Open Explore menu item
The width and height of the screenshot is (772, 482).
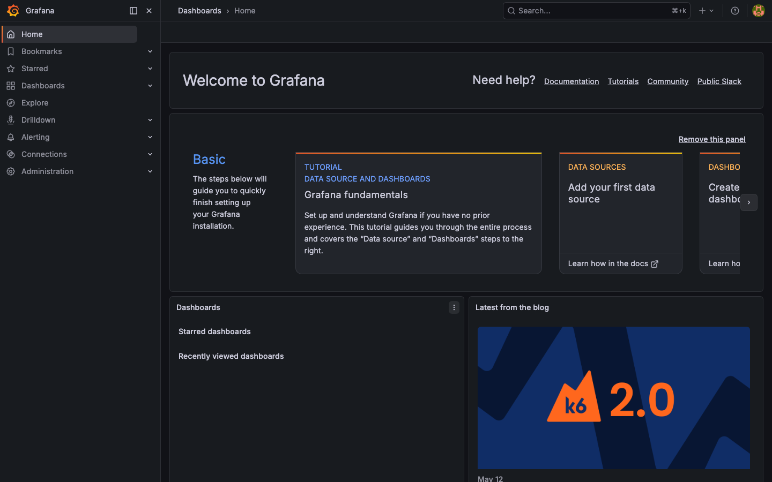coord(35,103)
